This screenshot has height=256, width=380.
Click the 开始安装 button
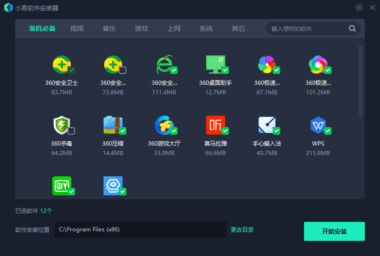[334, 231]
